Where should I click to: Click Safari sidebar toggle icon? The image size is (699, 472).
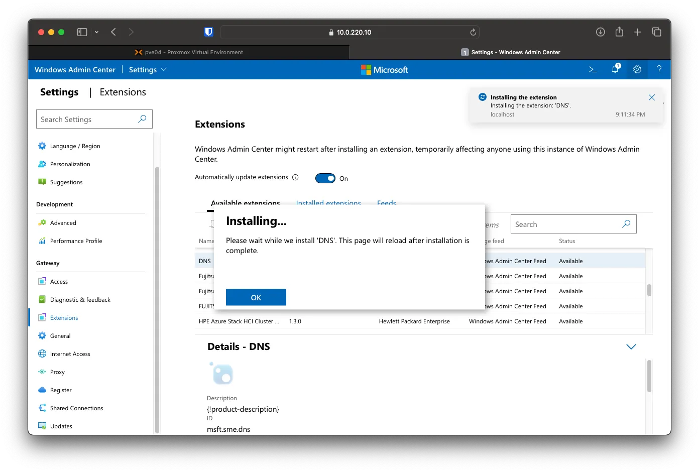[x=82, y=32]
